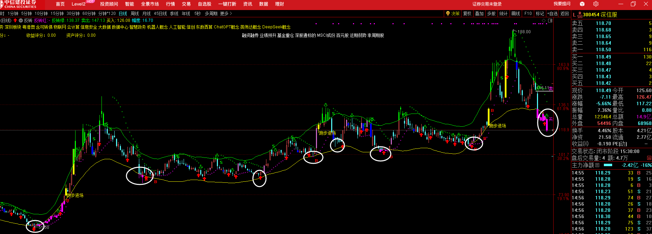This screenshot has height=234, width=652.
Task: Switch to 15分钟 chart period
Action: (x=57, y=13)
